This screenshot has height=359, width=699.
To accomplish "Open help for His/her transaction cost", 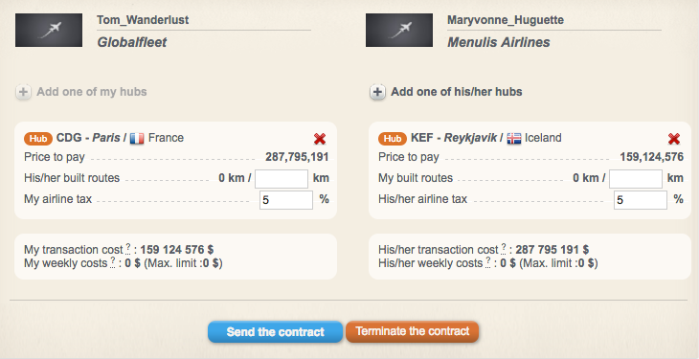I will (504, 248).
